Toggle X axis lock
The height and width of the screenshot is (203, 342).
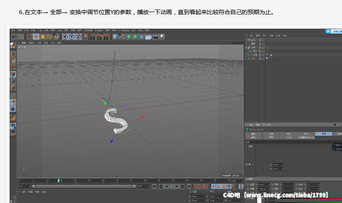point(65,36)
